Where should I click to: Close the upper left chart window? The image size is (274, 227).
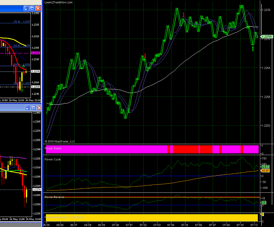[x=38, y=8]
